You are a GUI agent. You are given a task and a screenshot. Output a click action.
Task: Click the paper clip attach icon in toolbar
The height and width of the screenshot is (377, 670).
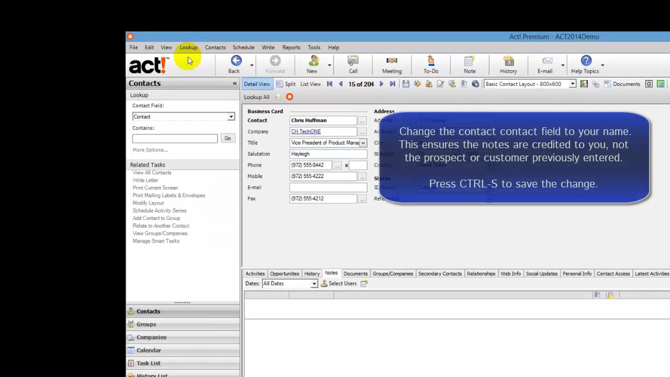464,84
